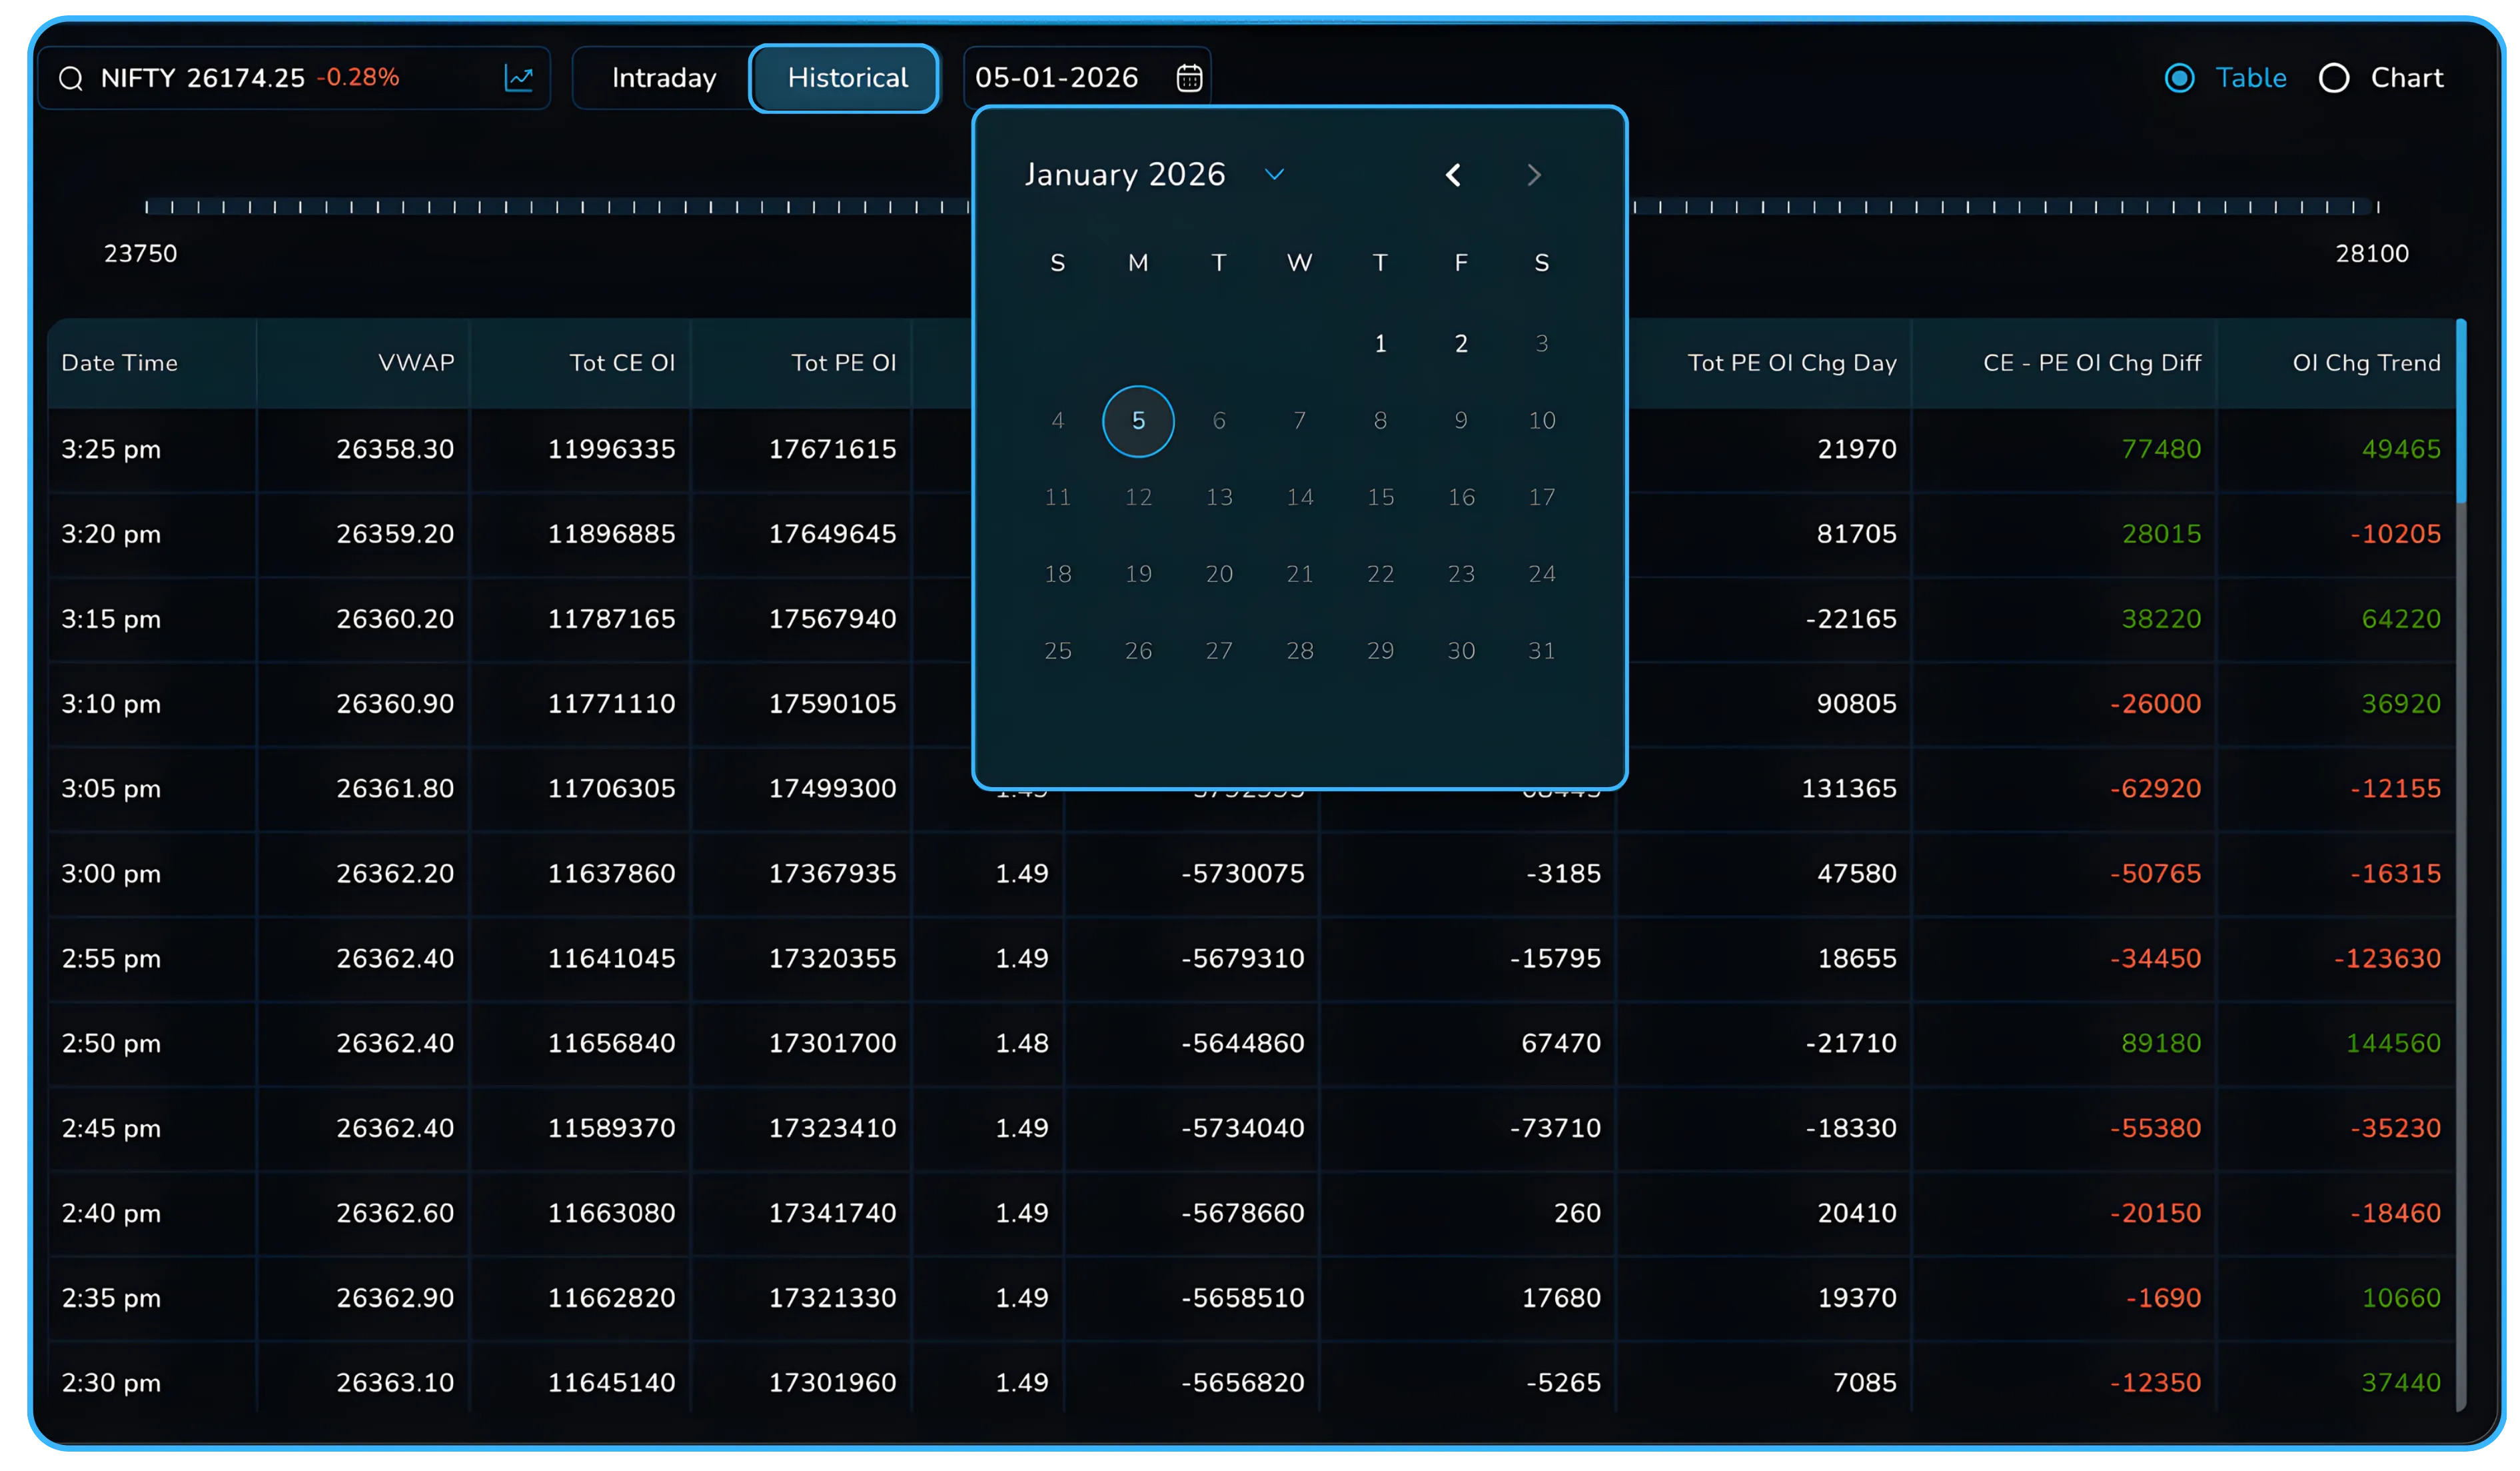Click the table's vertical scrollbar thumb

coord(2461,410)
